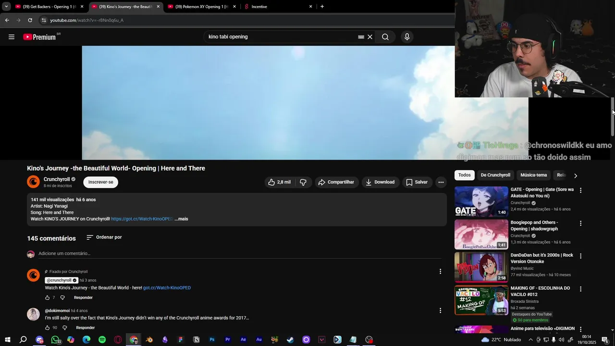Open a new browser tab

click(x=322, y=7)
